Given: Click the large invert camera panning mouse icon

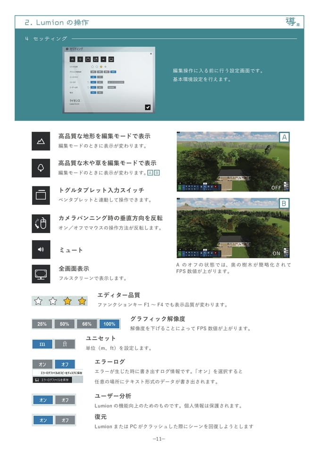Looking at the screenshot, I should (41, 224).
